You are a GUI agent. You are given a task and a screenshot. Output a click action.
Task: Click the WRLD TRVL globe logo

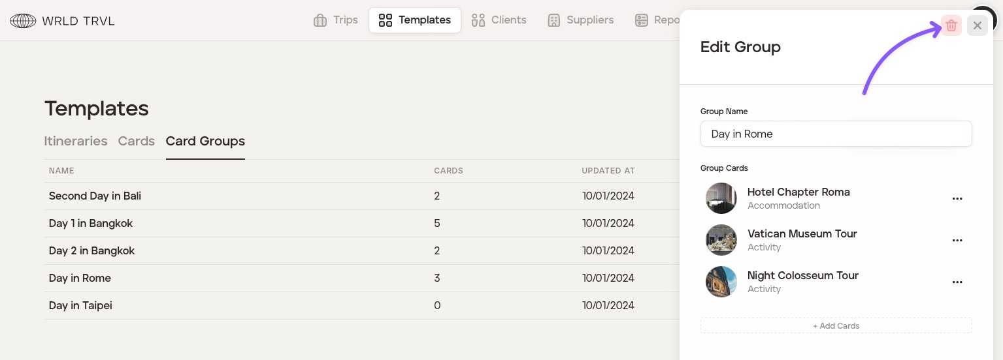pos(23,21)
